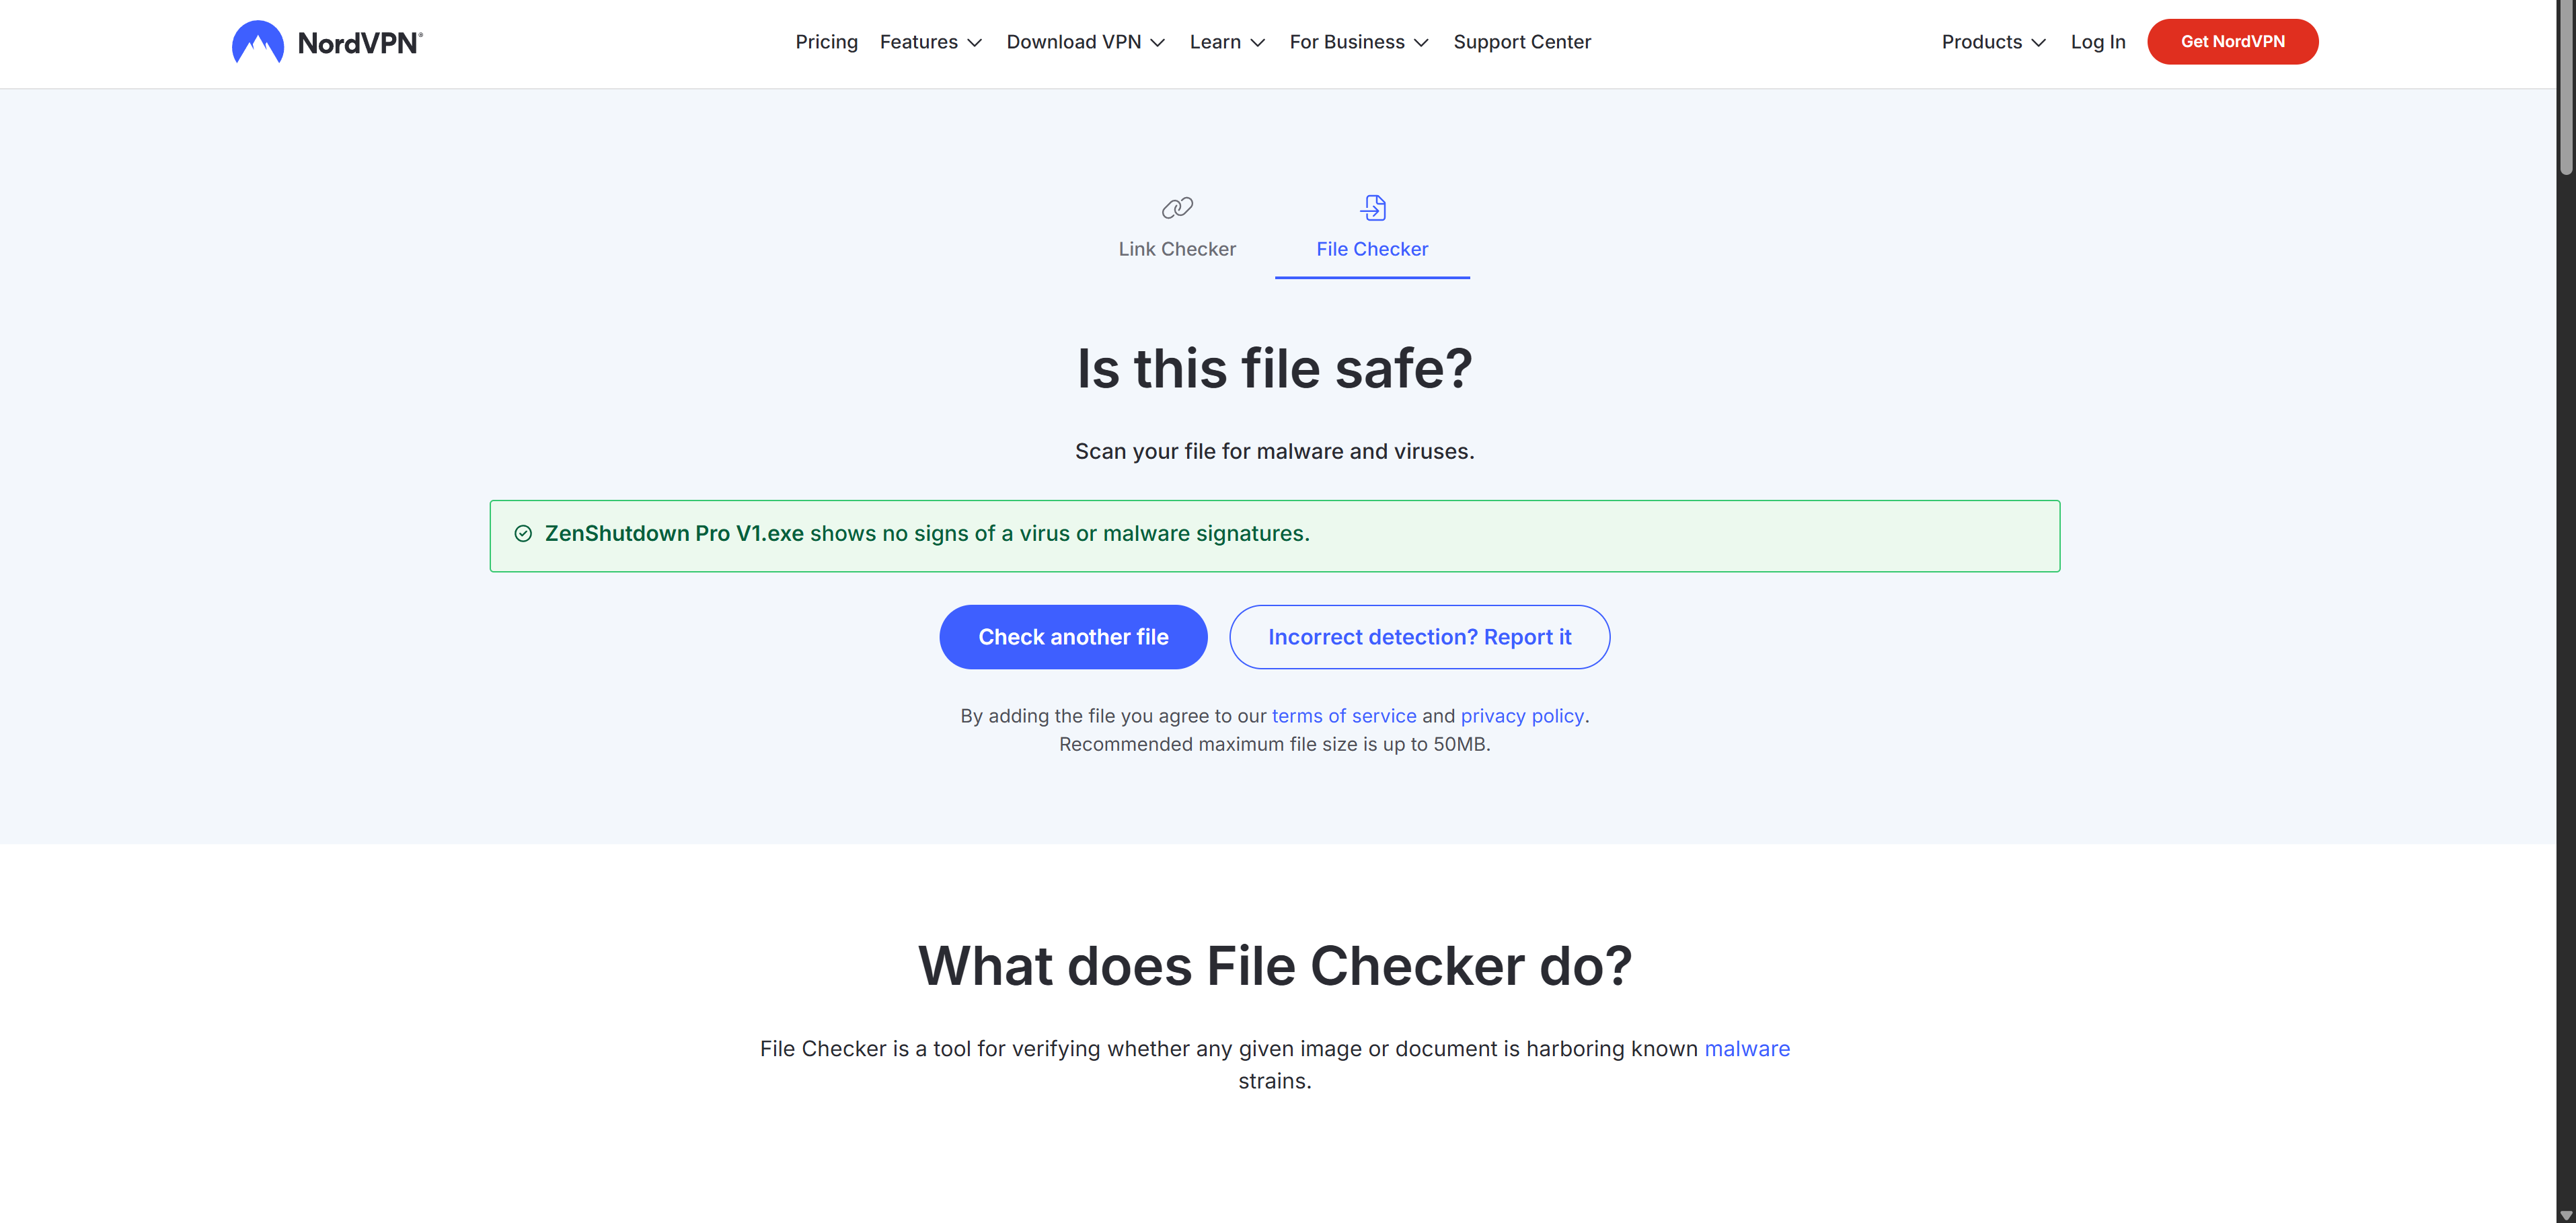
Task: Select the File Checker tab
Action: click(1372, 248)
